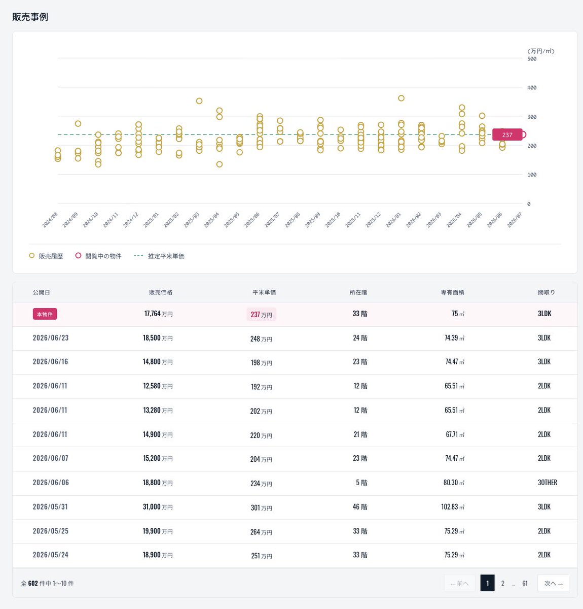Click the 102.83㎡ area cell

[x=453, y=507]
